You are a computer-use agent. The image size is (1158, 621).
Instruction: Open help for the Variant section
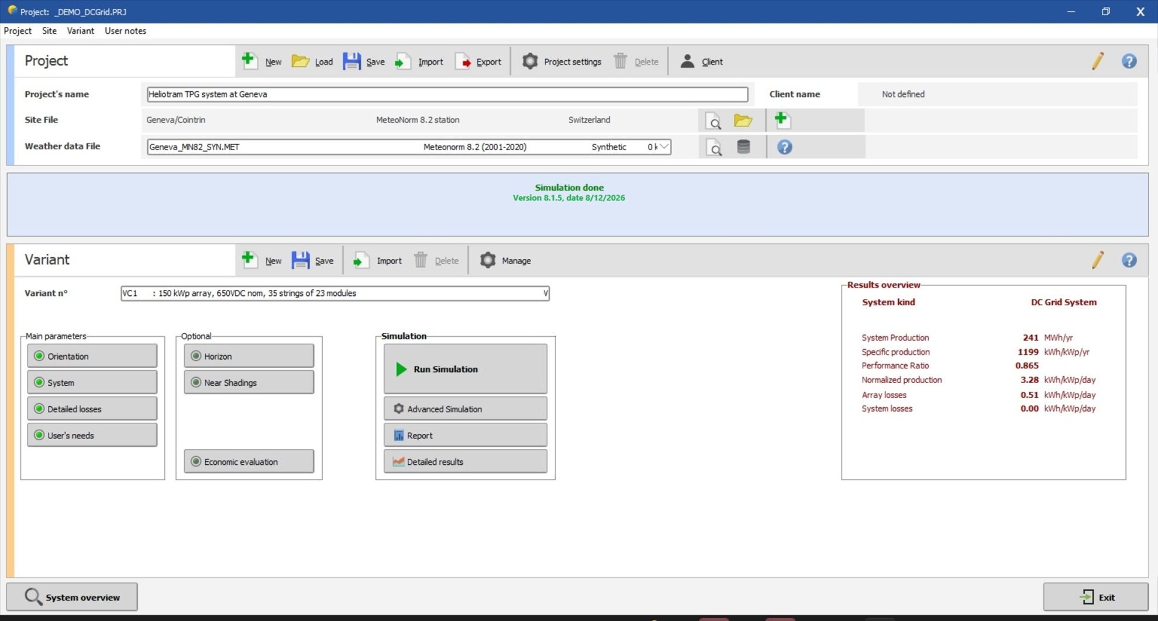click(x=1129, y=260)
